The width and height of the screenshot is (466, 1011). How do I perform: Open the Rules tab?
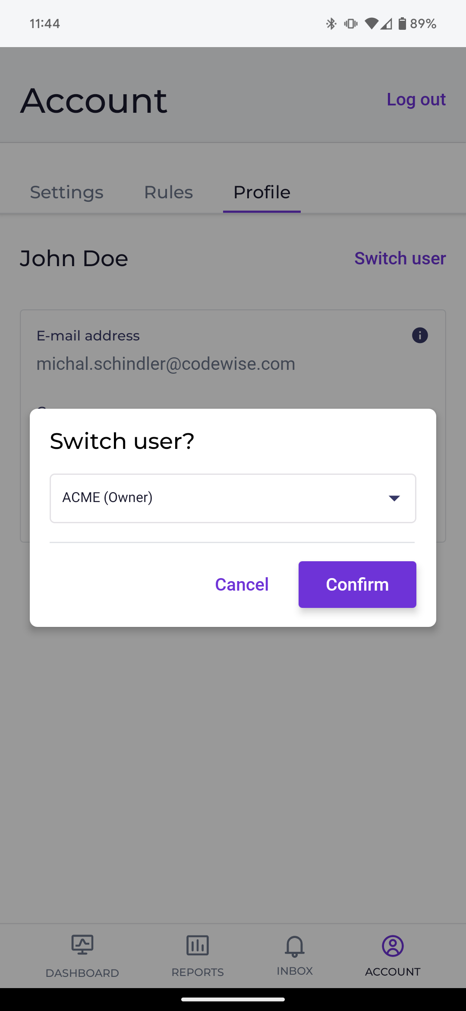tap(168, 192)
